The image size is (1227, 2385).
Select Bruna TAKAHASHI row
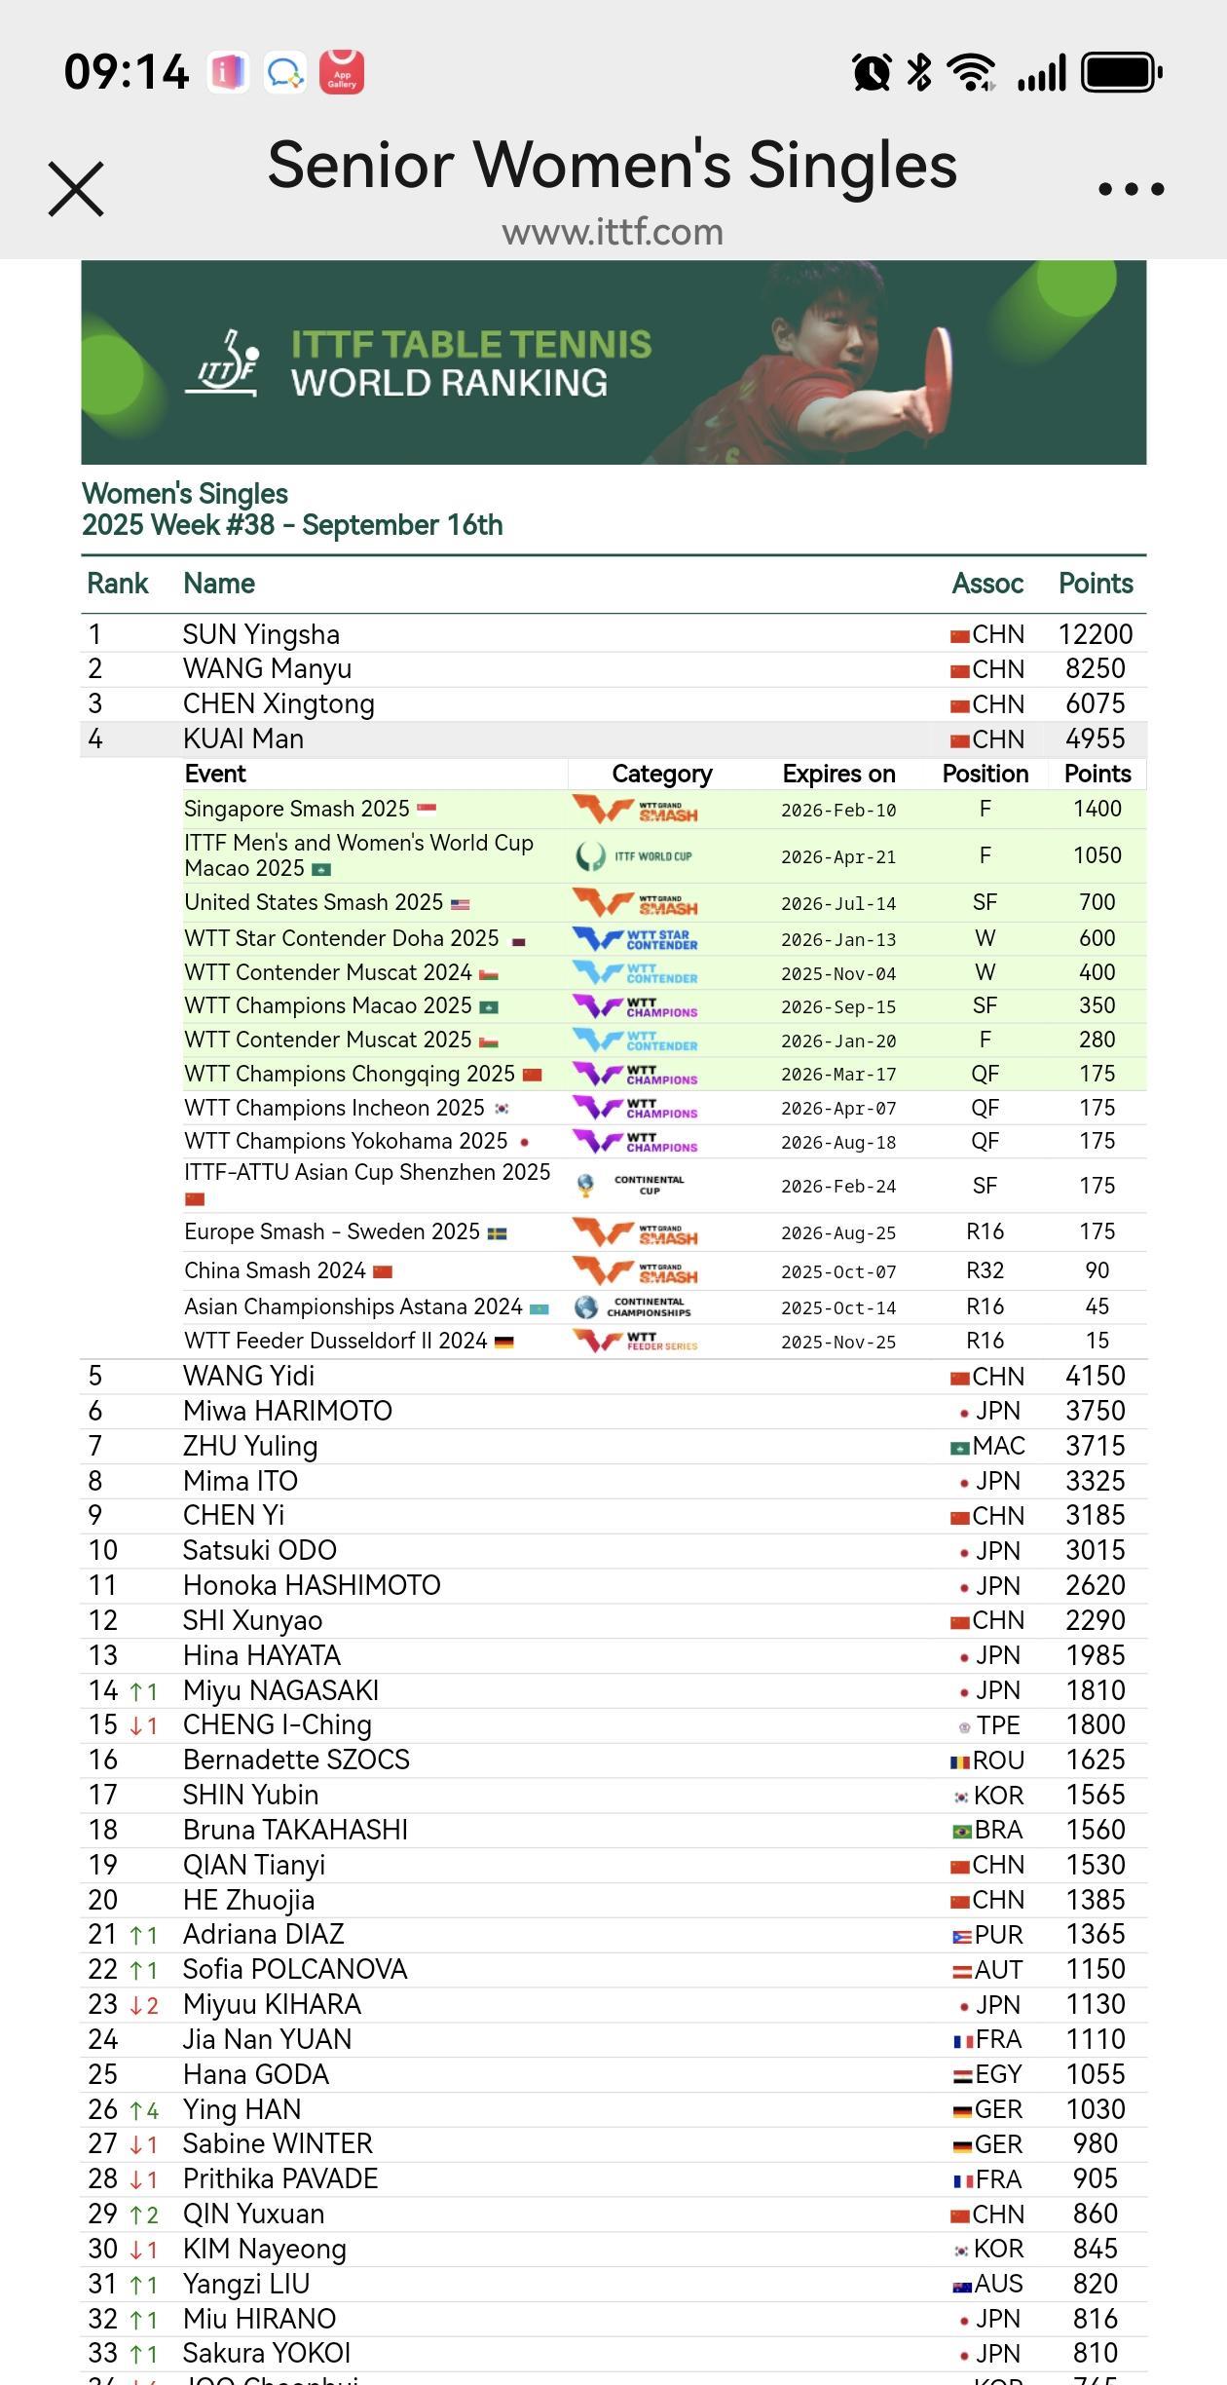pyautogui.click(x=613, y=1830)
